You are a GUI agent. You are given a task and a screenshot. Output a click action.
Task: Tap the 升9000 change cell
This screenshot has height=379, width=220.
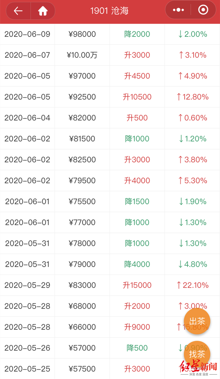137,327
